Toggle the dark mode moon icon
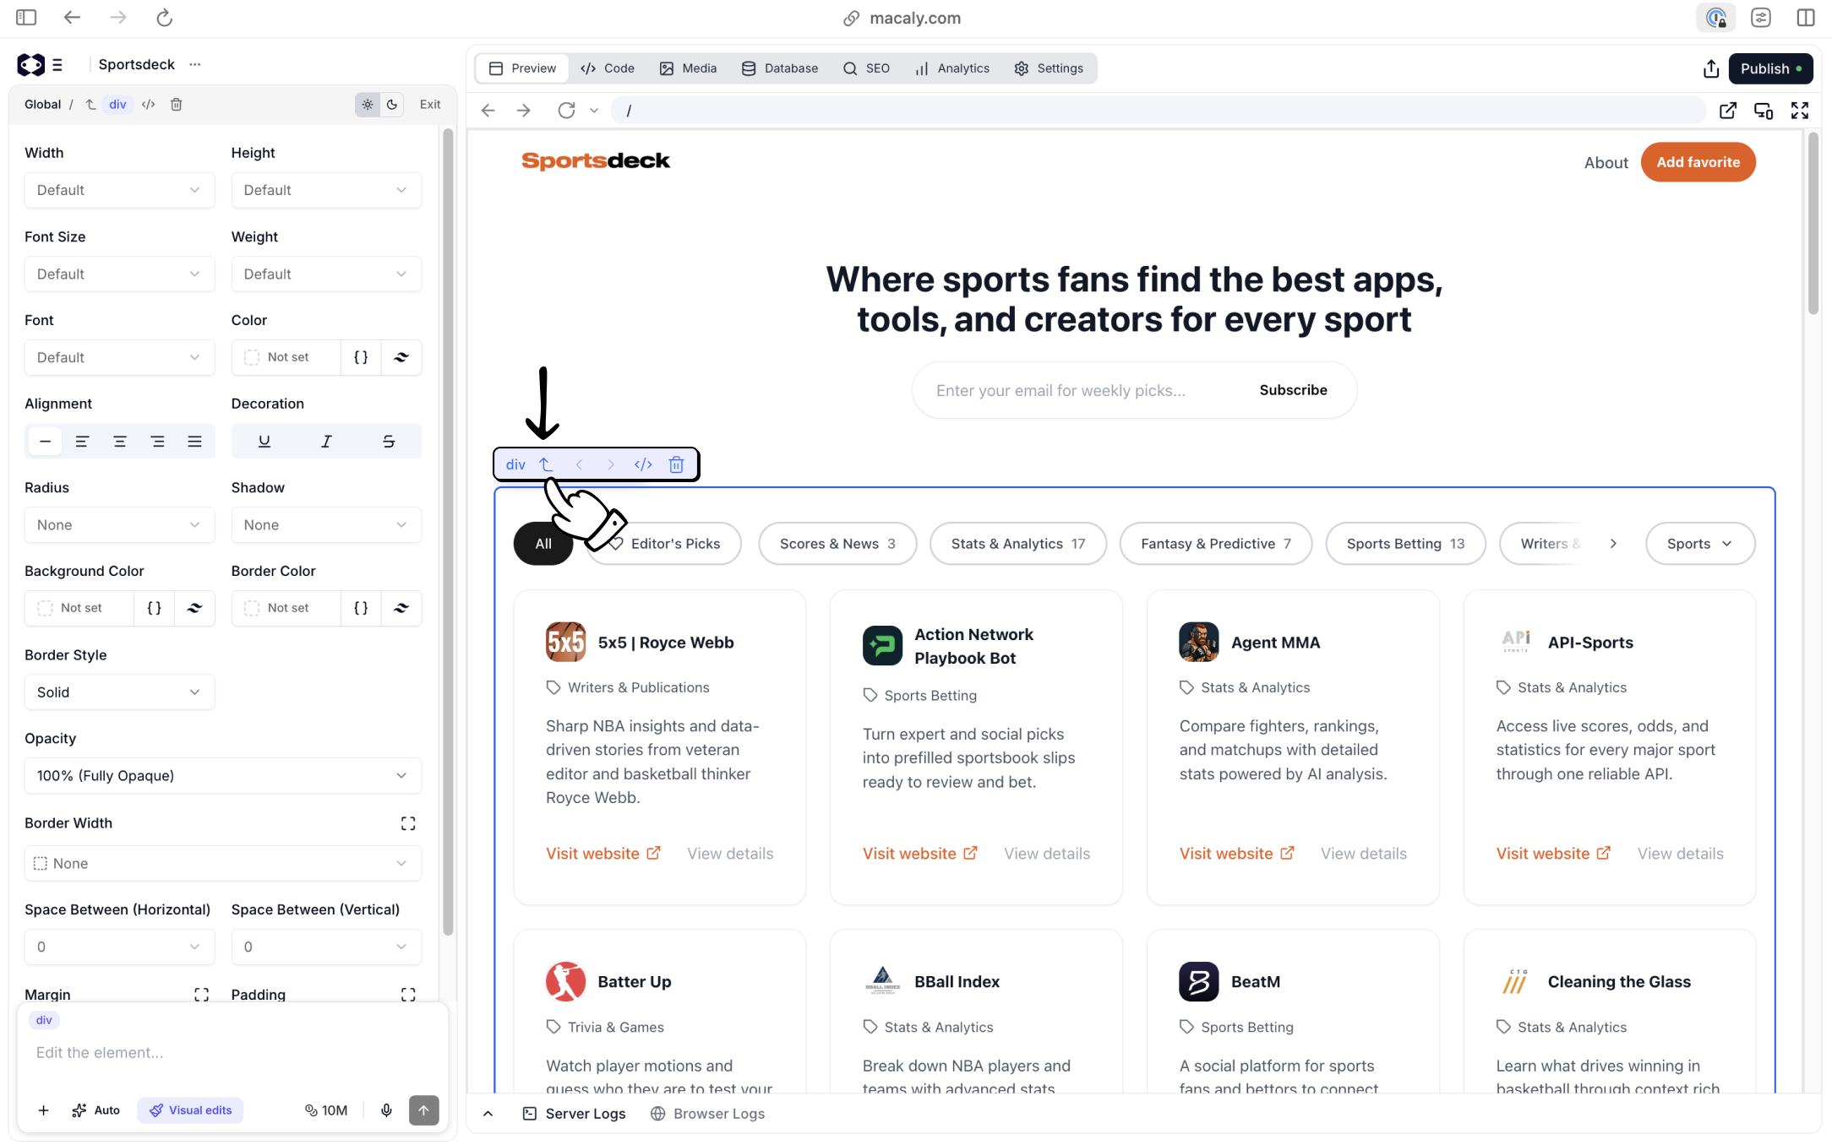Screen dimensions: 1832x1145 (x=392, y=105)
